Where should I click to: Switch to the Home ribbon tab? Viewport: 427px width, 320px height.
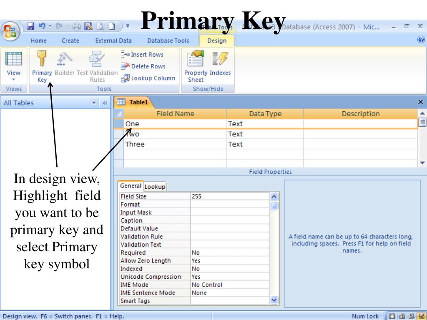click(x=38, y=40)
